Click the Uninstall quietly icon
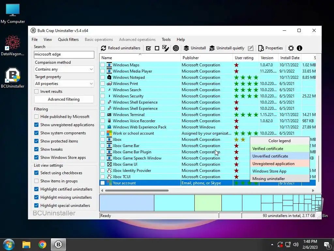 (x=212, y=48)
